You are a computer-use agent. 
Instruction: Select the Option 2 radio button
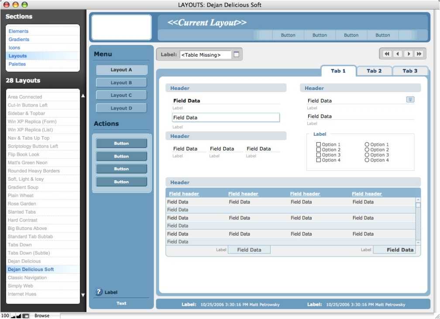[x=367, y=150]
